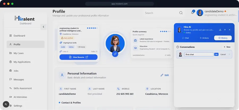This screenshot has width=239, height=110.
Task: Click the Llama skill tag
Action: point(71,47)
